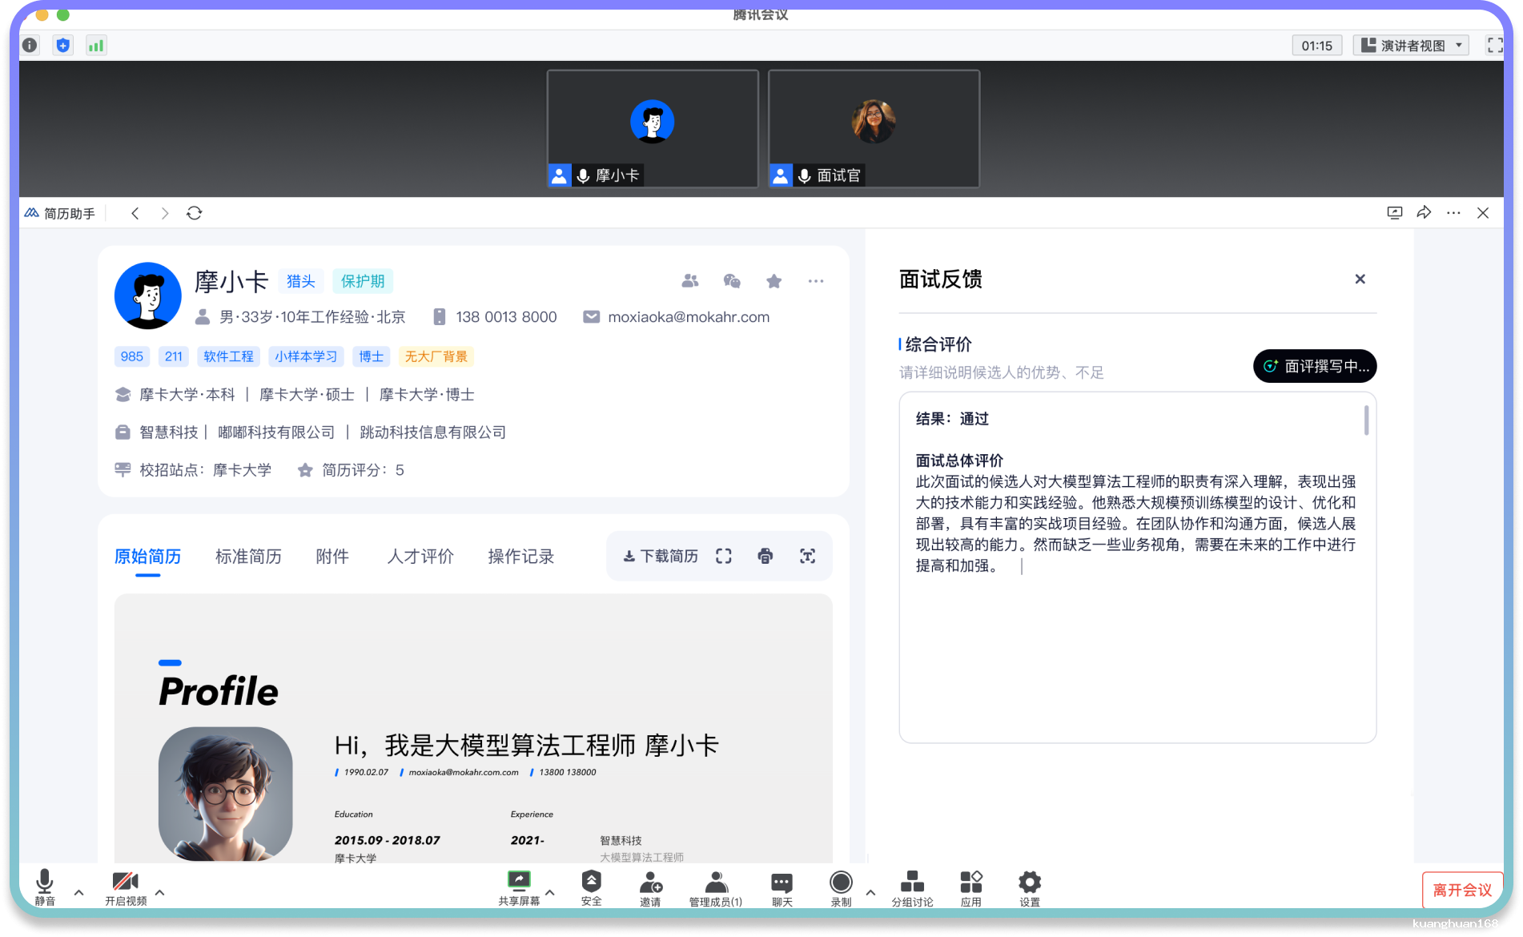Close the 面试反馈 panel

[1360, 279]
